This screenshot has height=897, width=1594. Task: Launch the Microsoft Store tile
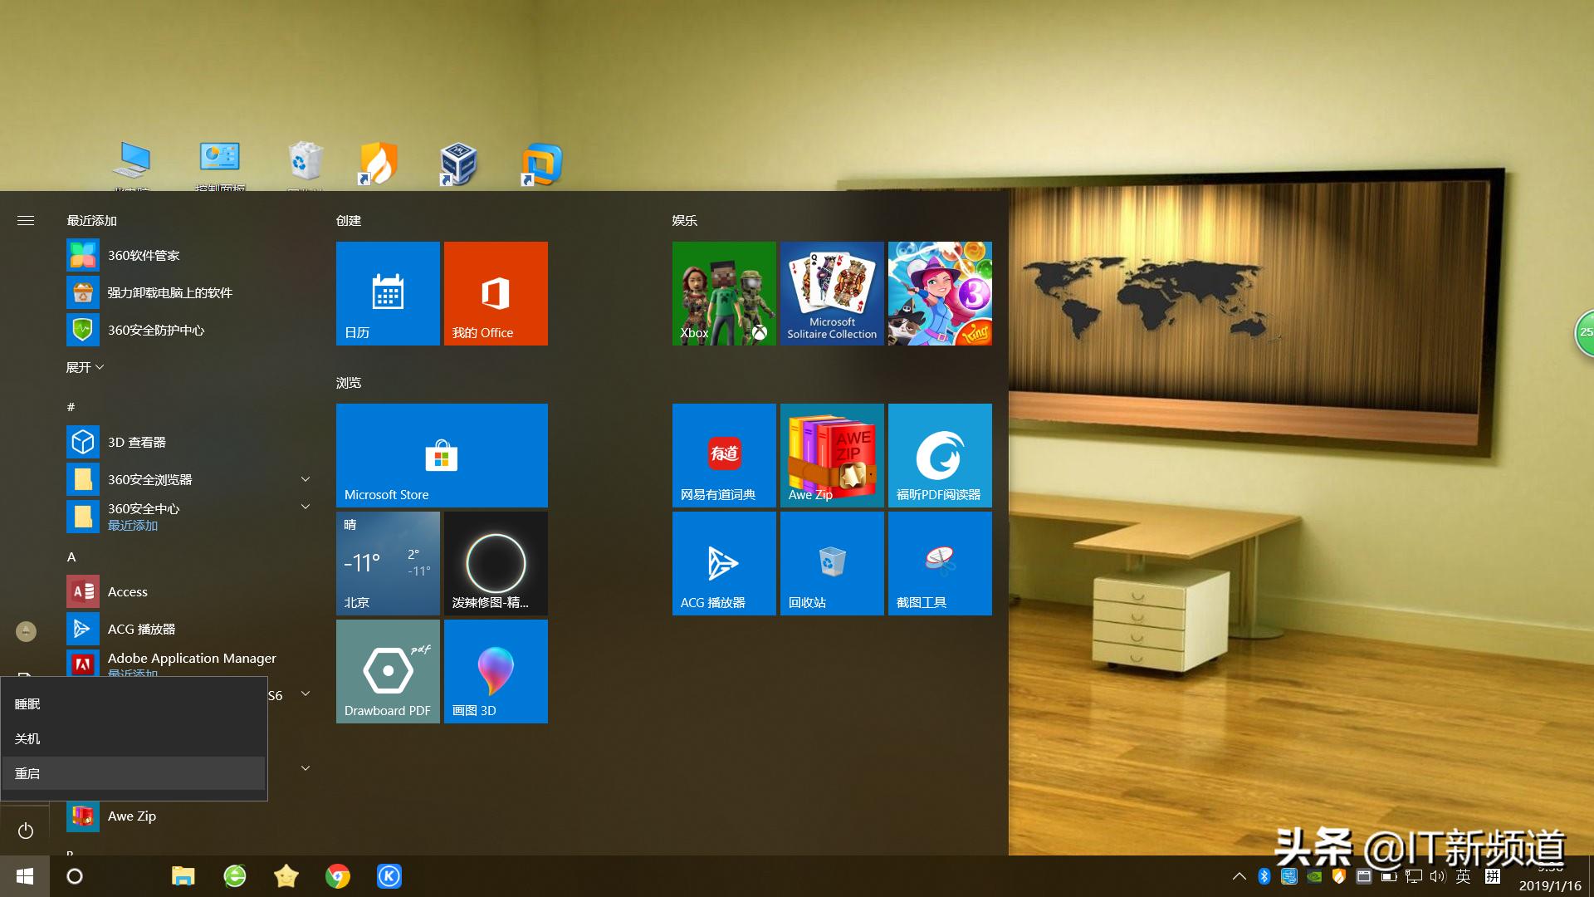[x=442, y=455]
